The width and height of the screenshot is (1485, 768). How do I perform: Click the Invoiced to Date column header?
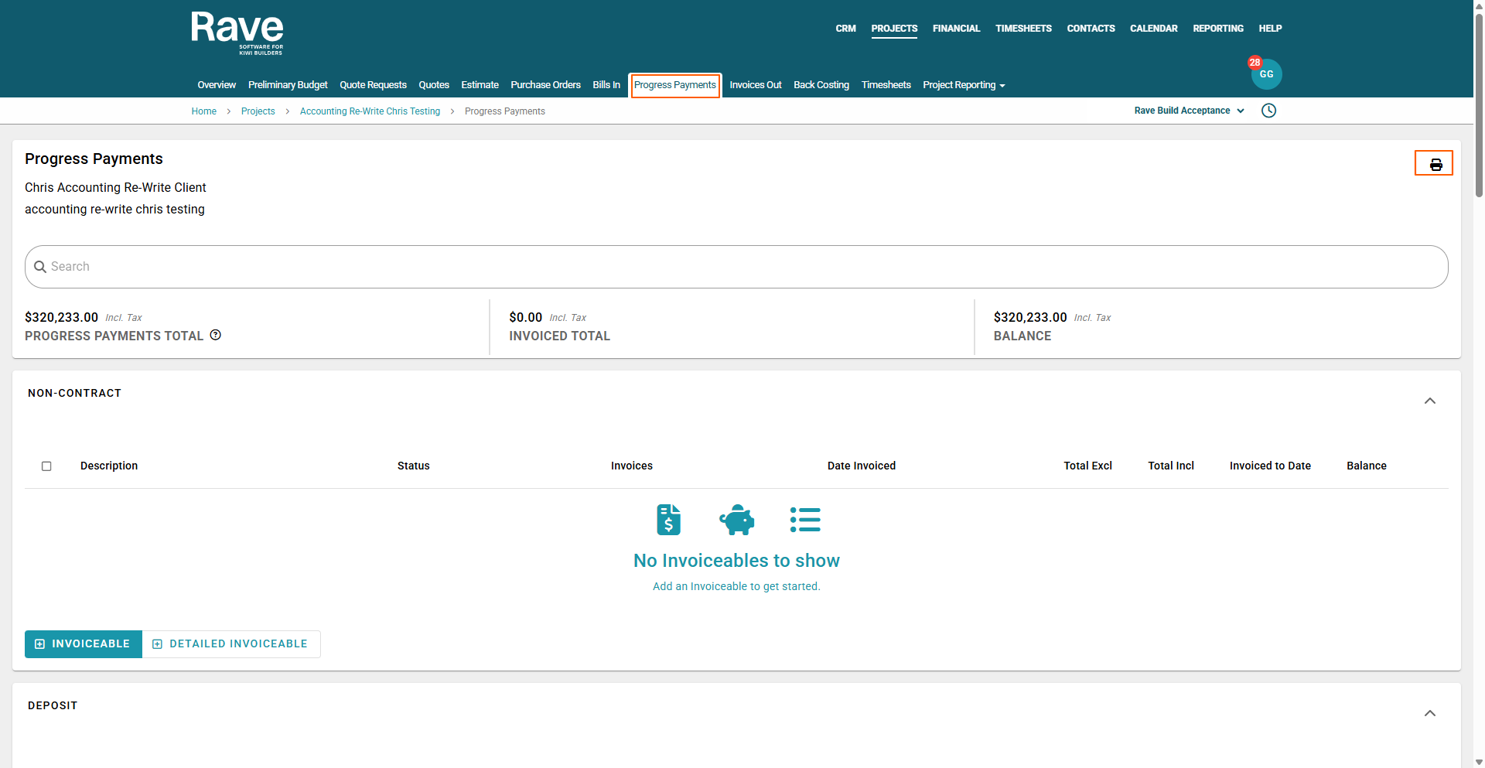click(1271, 466)
